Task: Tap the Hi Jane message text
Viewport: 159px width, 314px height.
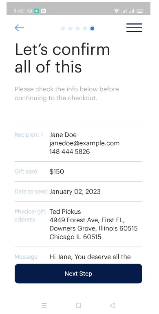Action: [x=90, y=257]
